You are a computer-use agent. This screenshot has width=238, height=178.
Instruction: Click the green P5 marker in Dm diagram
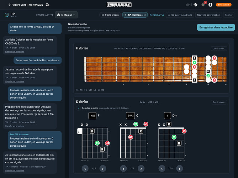pyautogui.click(x=174, y=137)
